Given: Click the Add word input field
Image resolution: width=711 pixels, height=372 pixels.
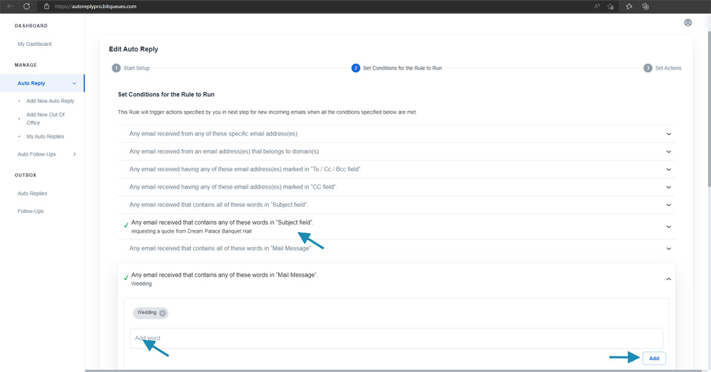Looking at the screenshot, I should (396, 338).
